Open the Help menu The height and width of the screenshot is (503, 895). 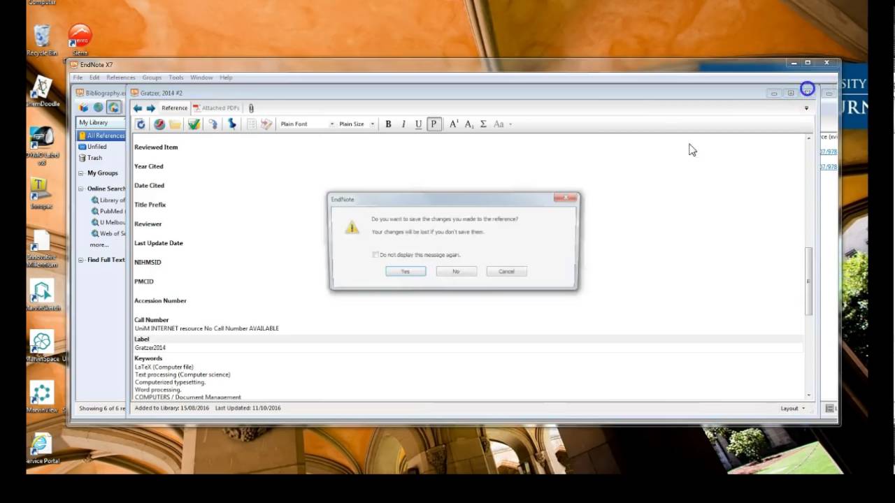226,78
